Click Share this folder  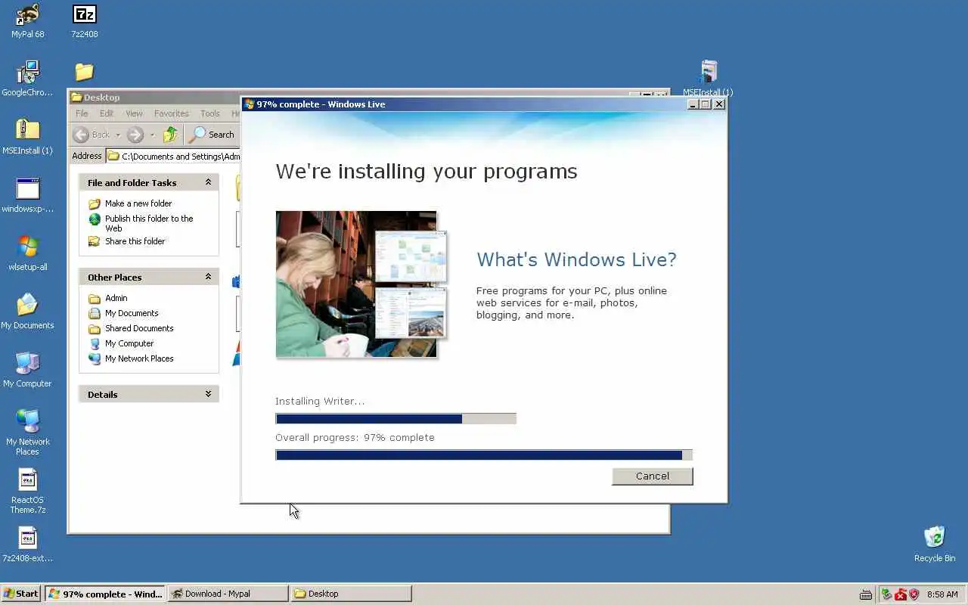click(x=126, y=241)
